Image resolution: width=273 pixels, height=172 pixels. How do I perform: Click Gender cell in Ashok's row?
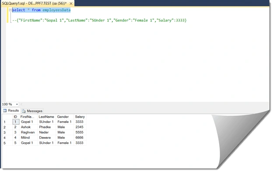[65, 127]
